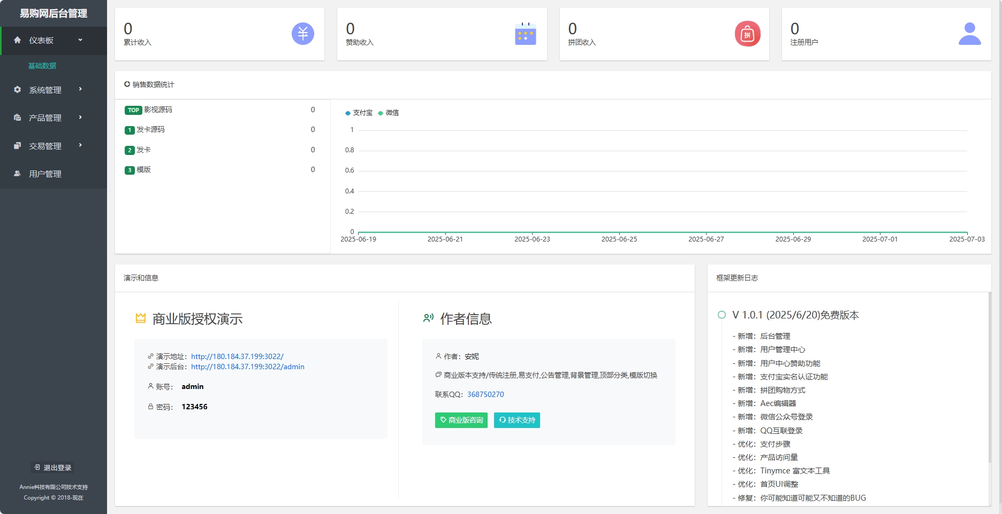The width and height of the screenshot is (1002, 514).
Task: Click the 商业版咨询 button
Action: [461, 420]
